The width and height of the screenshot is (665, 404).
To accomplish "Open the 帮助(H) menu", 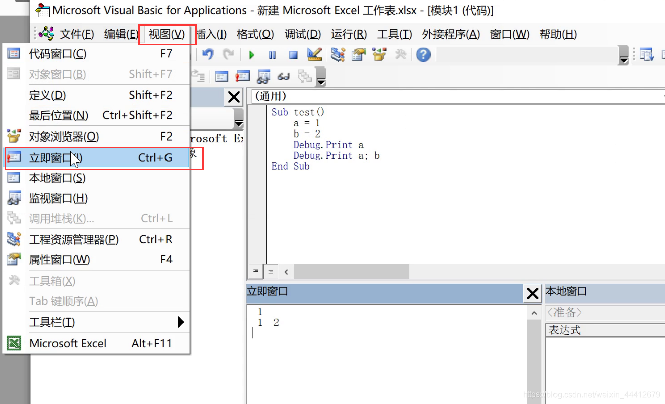I will pyautogui.click(x=558, y=34).
